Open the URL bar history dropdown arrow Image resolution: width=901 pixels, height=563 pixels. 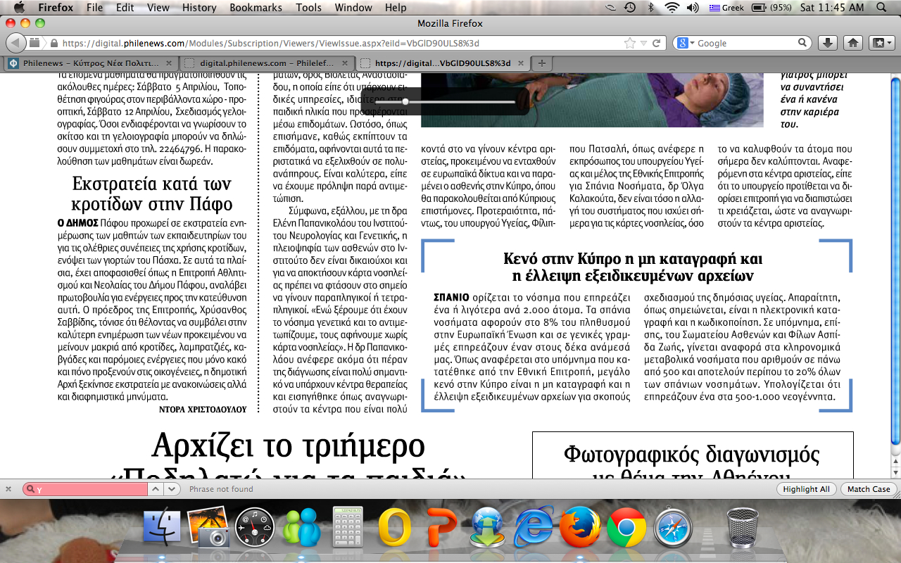pos(643,43)
